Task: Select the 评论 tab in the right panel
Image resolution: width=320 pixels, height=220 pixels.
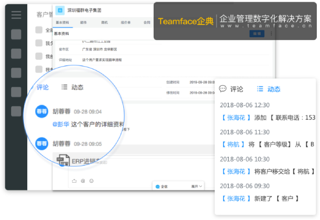Action: point(237,89)
